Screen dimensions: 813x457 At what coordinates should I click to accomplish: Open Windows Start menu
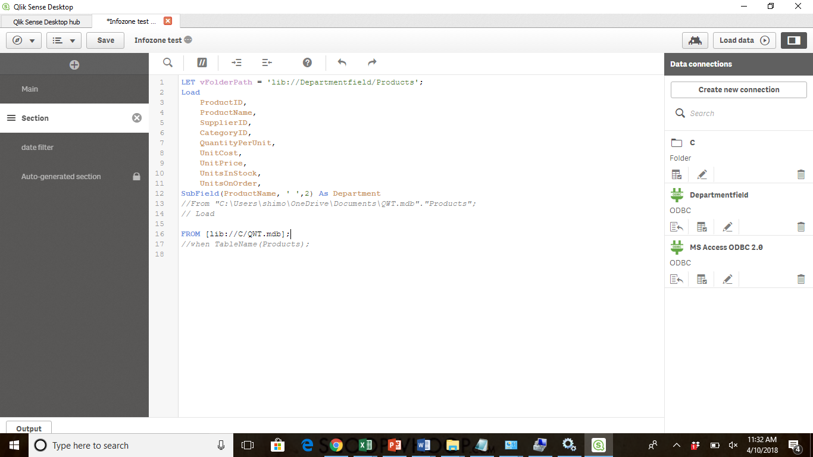pos(14,445)
